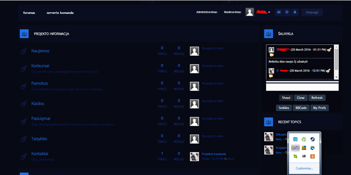Click last-post avatar in Kontaktai row

pyautogui.click(x=194, y=157)
